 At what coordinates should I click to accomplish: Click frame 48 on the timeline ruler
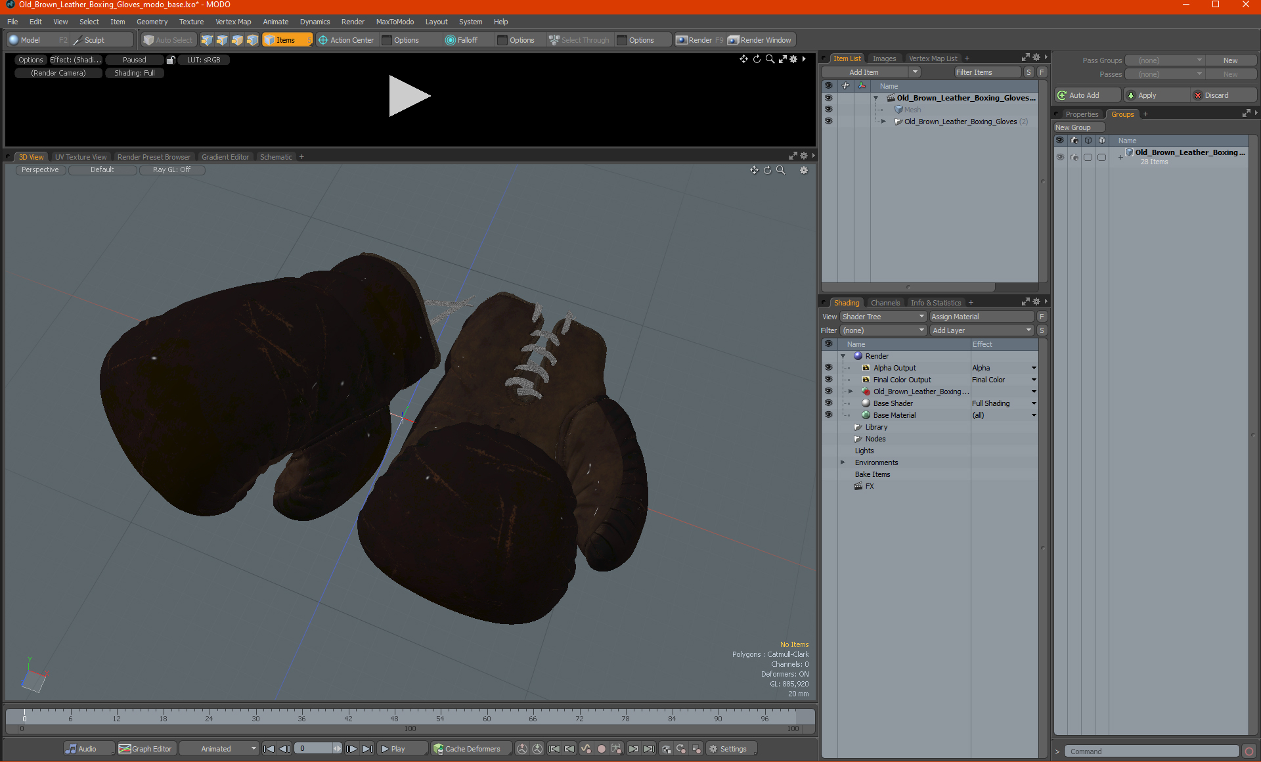coord(394,715)
